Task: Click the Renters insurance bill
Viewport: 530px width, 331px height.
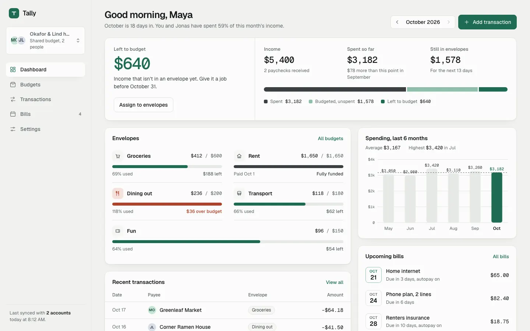Action: pyautogui.click(x=437, y=321)
